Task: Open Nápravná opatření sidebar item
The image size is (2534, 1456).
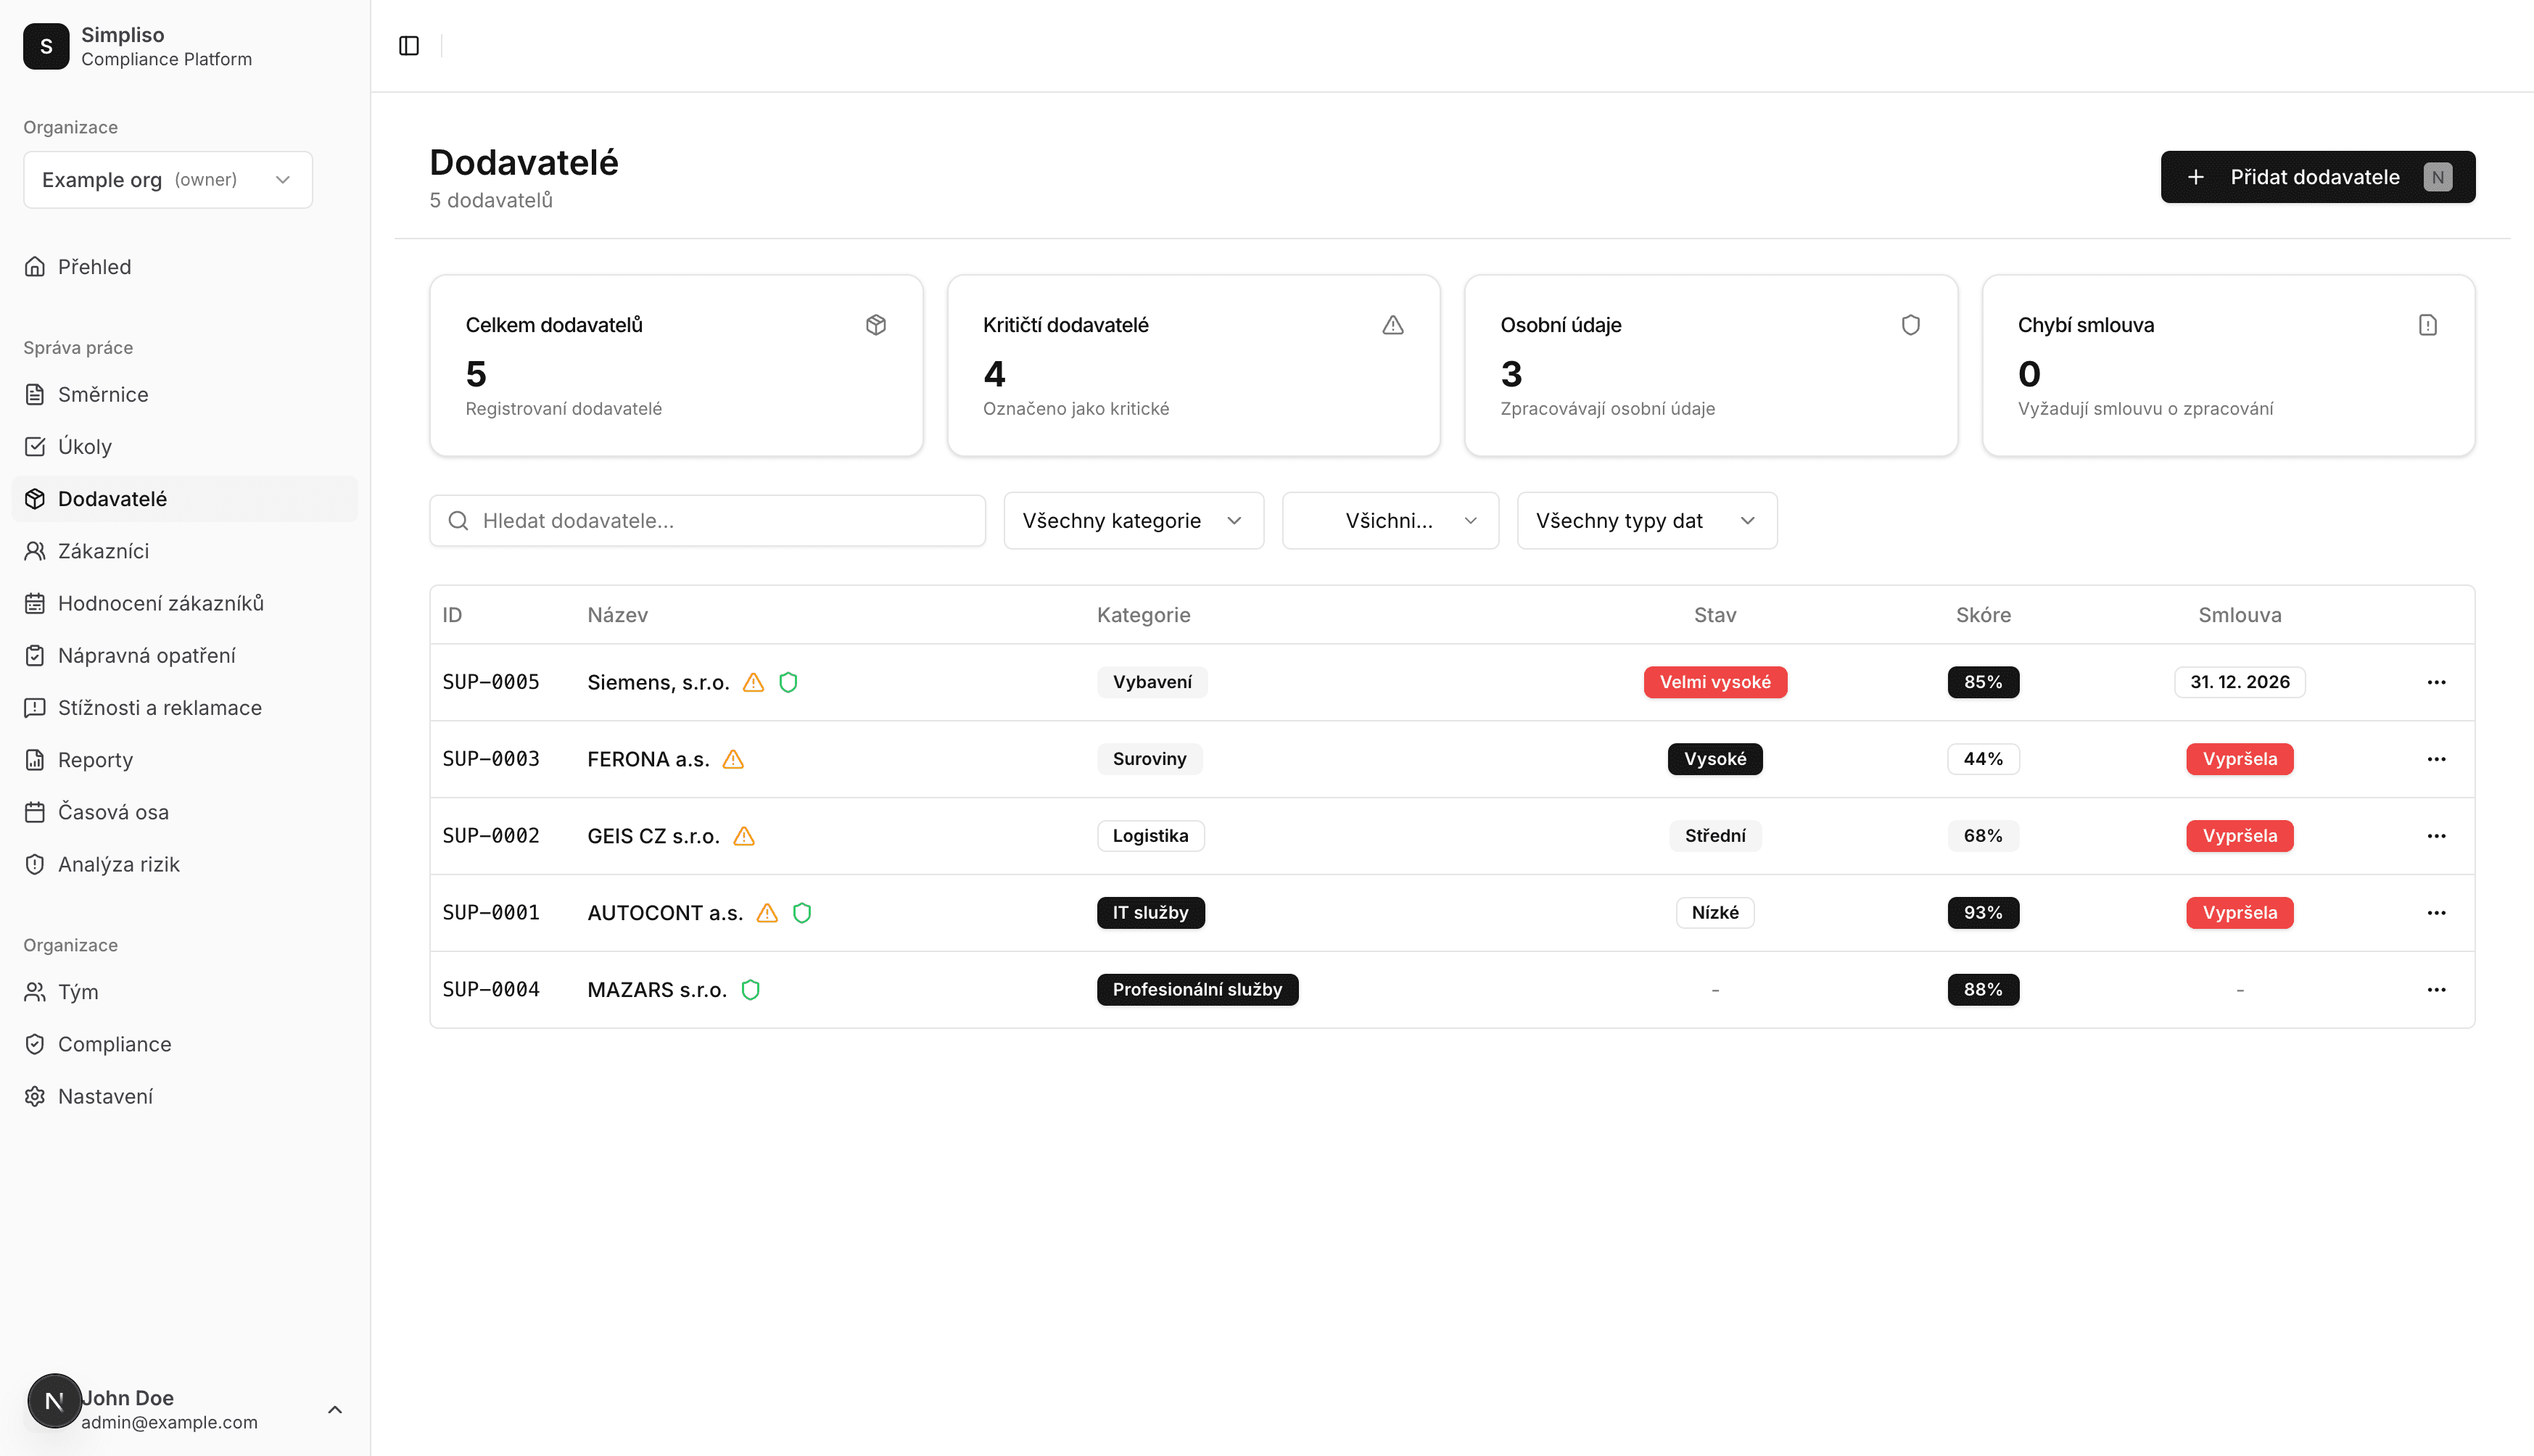Action: (x=146, y=655)
